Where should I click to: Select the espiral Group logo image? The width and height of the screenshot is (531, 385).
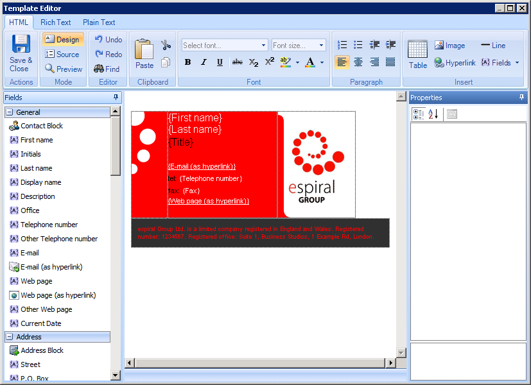point(317,164)
